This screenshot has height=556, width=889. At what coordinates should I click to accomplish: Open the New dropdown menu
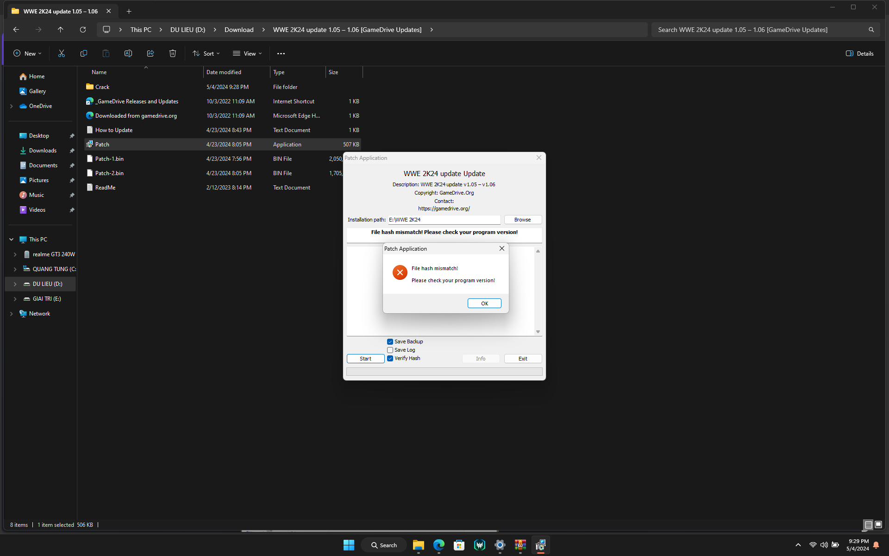[27, 53]
